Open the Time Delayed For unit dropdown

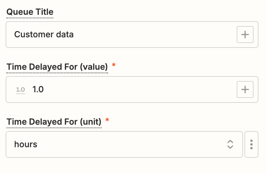[124, 144]
